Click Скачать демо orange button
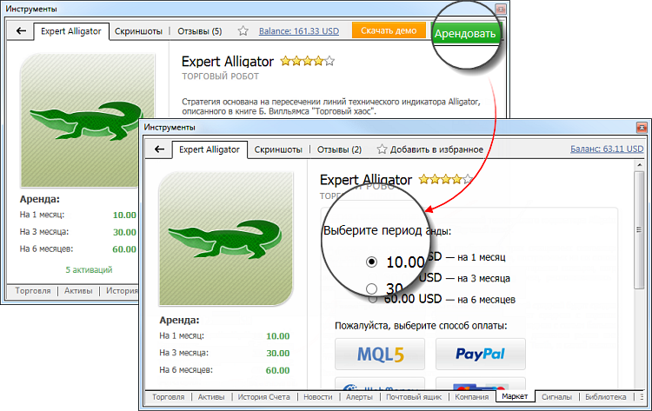Viewport: 652px width, 411px height. 389,30
